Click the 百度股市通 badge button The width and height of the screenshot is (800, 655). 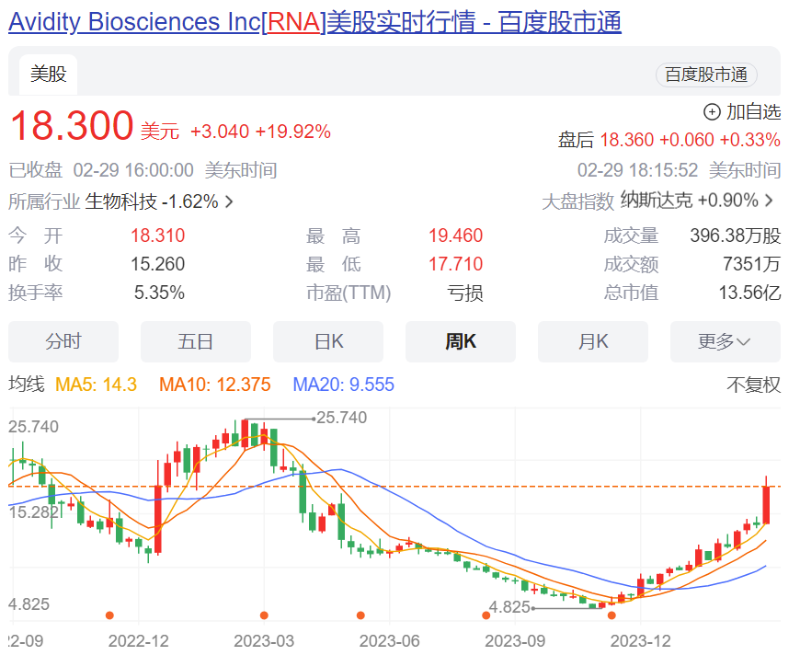(705, 75)
